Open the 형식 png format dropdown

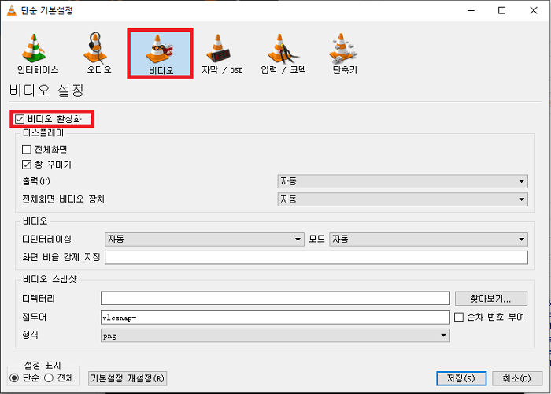pos(275,336)
